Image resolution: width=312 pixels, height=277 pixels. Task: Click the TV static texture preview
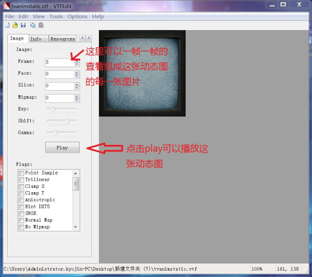142,73
